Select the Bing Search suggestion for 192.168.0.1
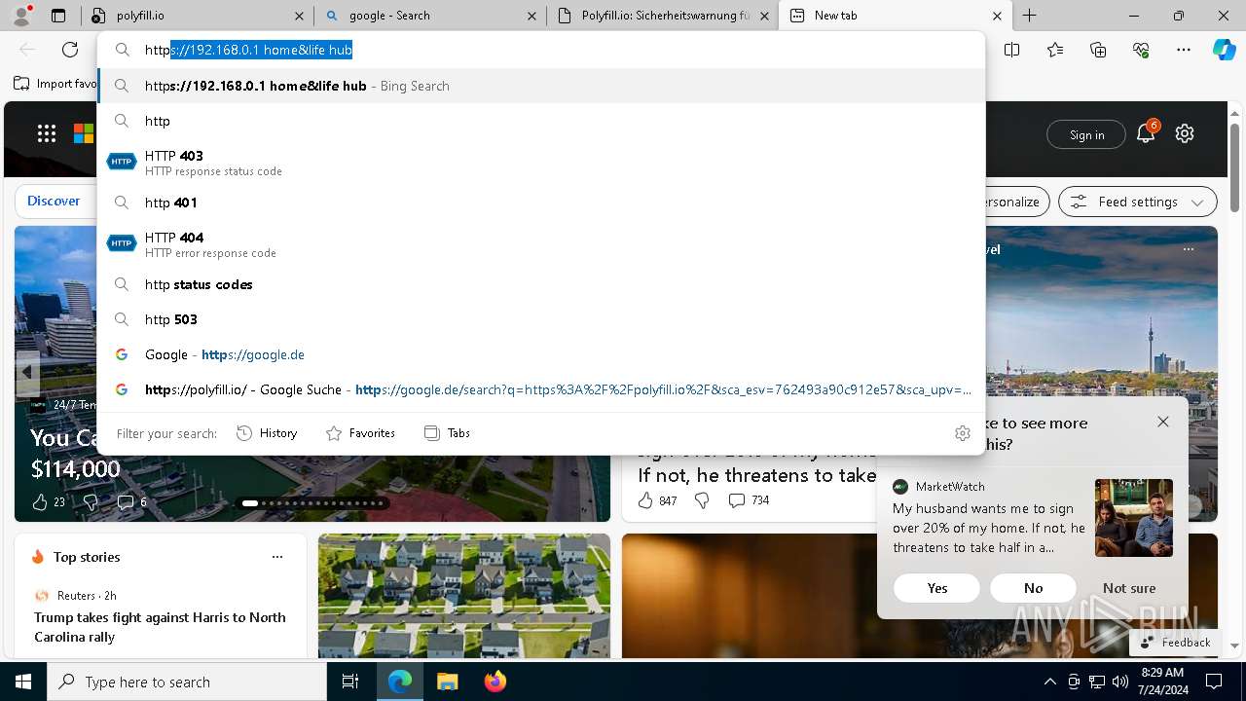Screen dimensions: 1246x701 tap(541, 86)
